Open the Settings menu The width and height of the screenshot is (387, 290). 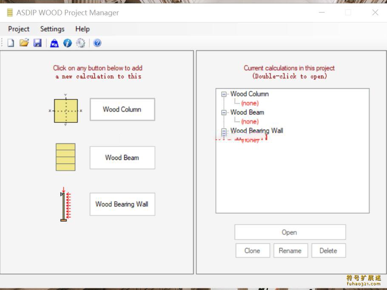click(x=52, y=29)
